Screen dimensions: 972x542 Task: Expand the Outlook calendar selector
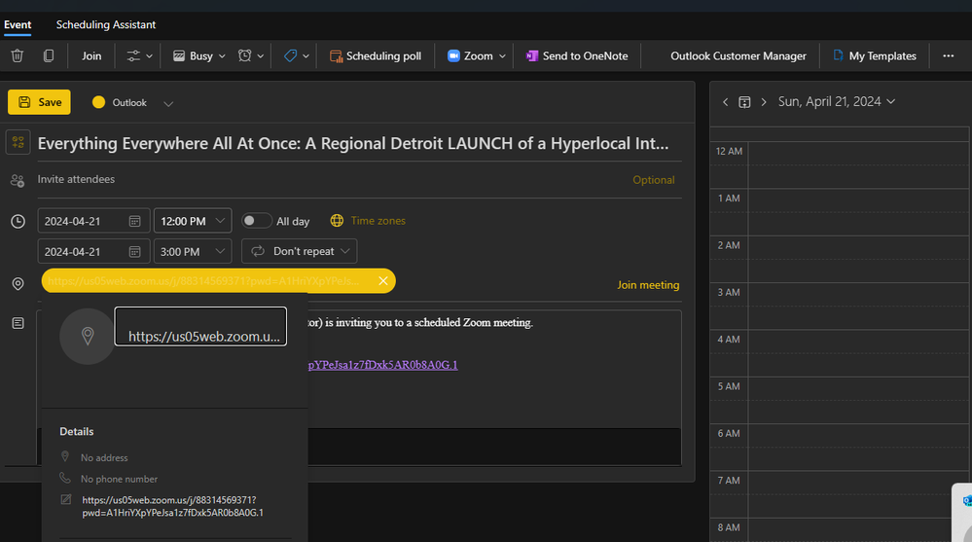(x=168, y=103)
